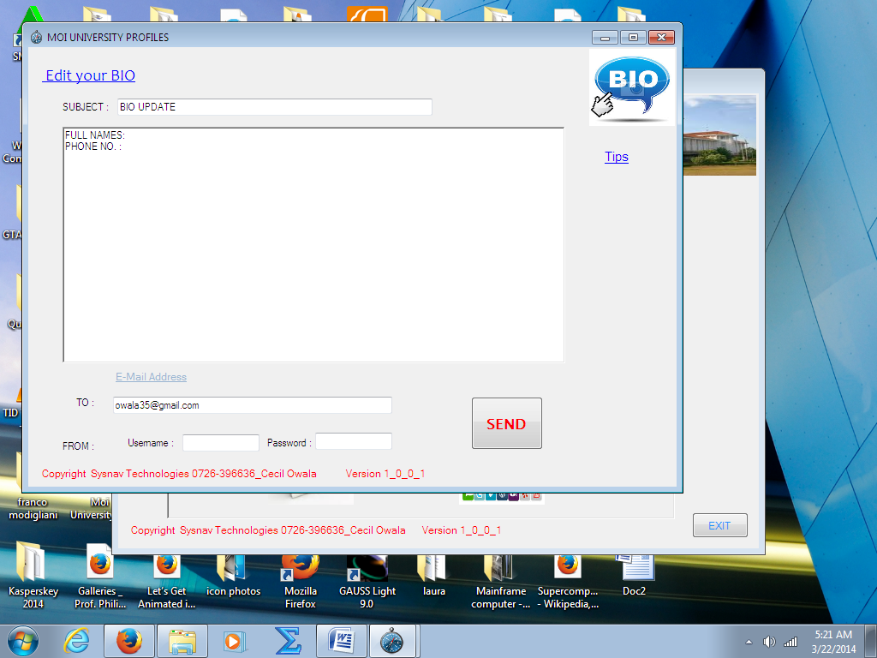This screenshot has width=877, height=658.
Task: Click the back window's Version 1_0_0_1 text
Action: [x=462, y=530]
